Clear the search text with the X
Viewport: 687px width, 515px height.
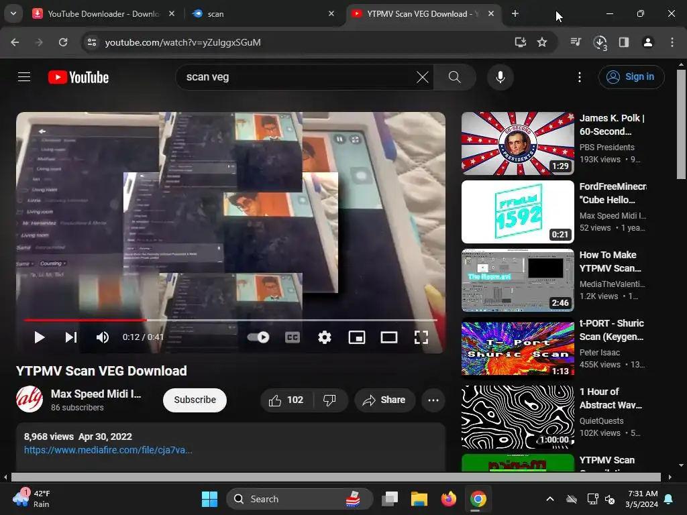click(x=423, y=77)
